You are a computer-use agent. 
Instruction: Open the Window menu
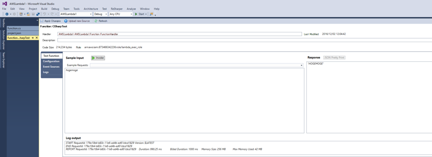pos(145,9)
